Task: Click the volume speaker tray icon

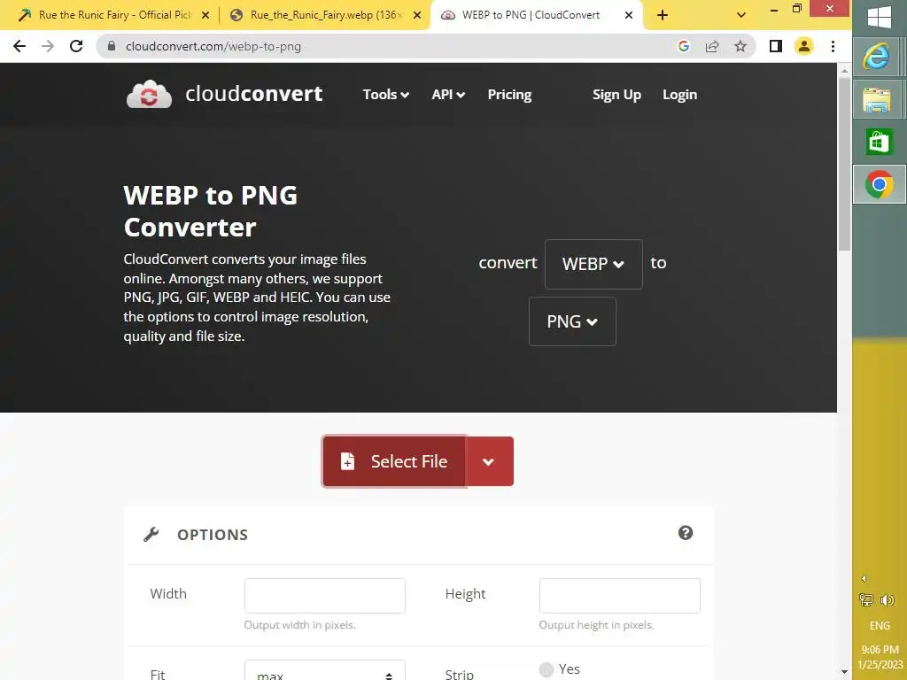Action: pos(888,600)
